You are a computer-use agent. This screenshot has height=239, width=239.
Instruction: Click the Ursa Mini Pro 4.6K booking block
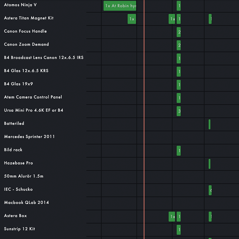[179, 111]
